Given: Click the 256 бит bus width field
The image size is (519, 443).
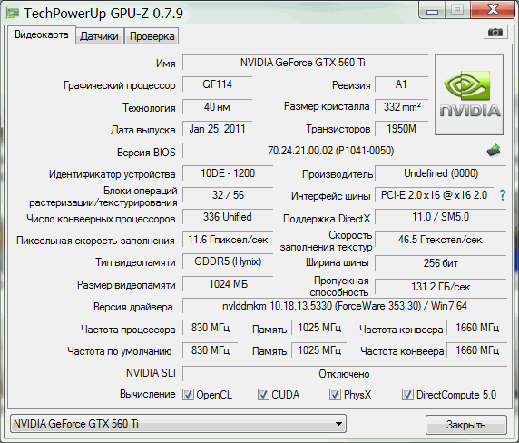Looking at the screenshot, I should click(x=441, y=263).
